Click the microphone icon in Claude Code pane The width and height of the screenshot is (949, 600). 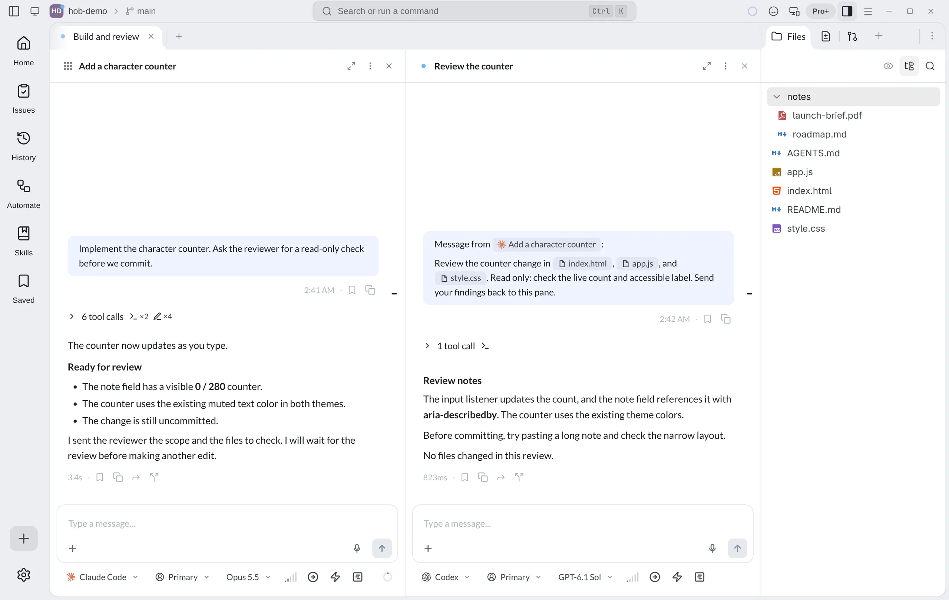(357, 548)
